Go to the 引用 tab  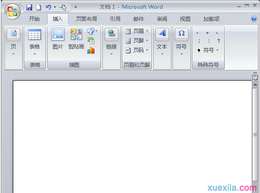tap(115, 19)
